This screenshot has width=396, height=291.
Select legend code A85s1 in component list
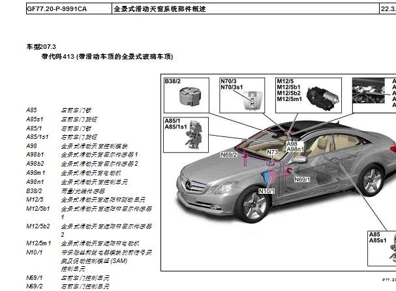coord(35,119)
